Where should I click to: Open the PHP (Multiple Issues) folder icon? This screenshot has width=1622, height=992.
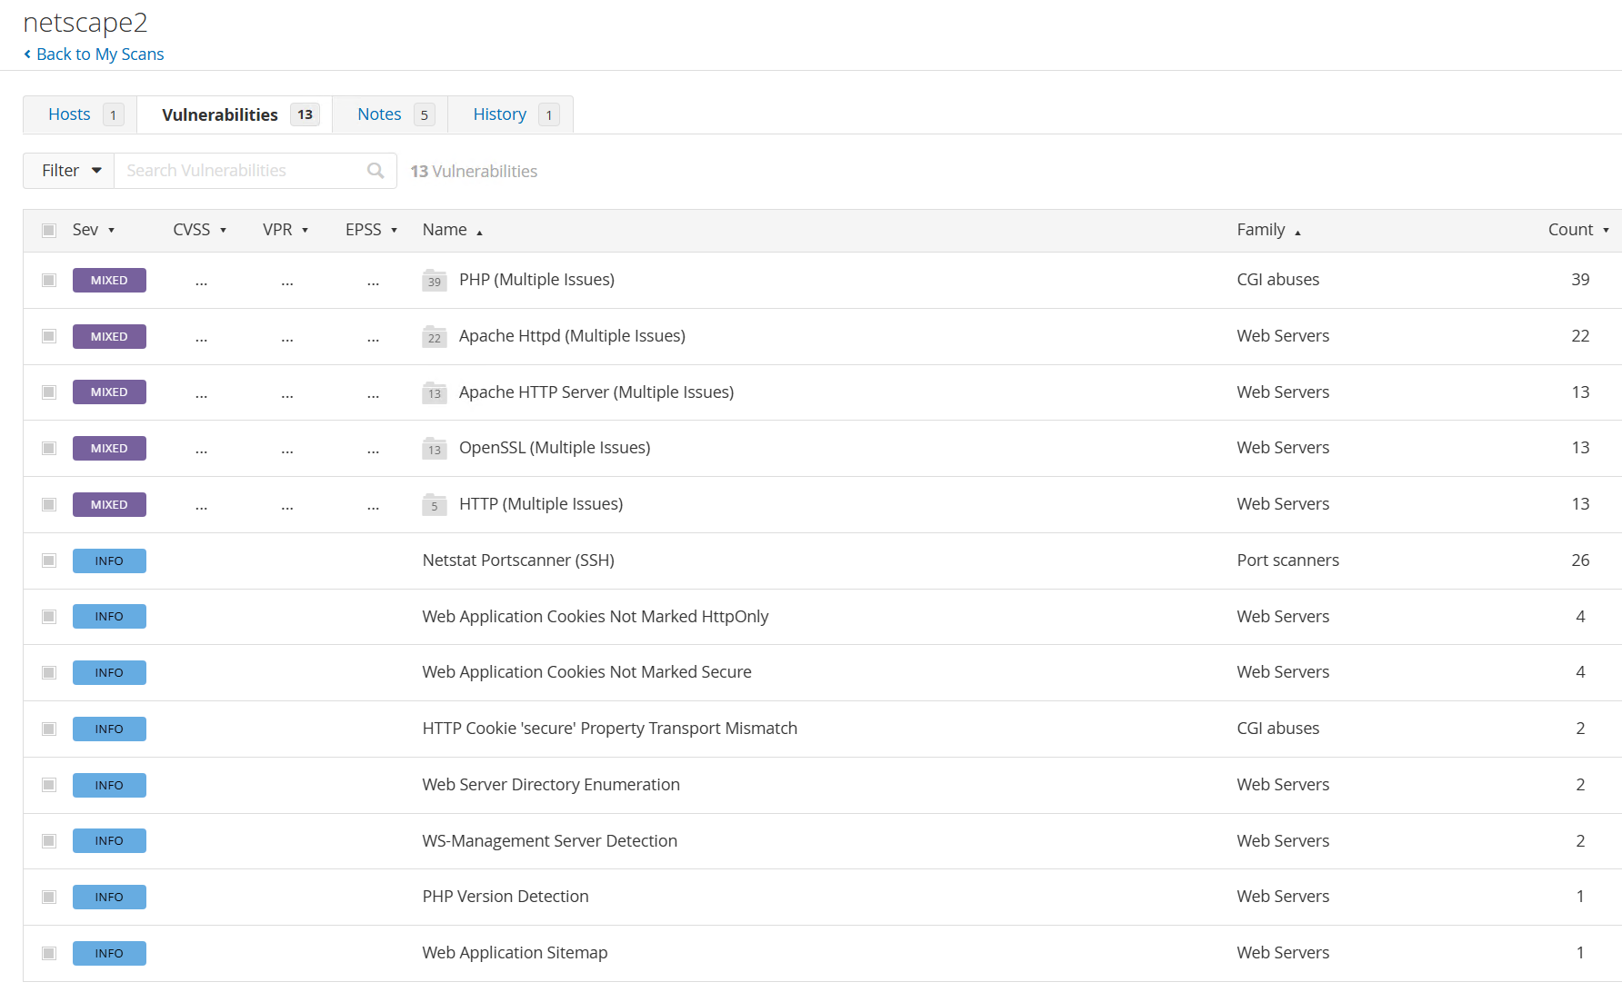pos(435,281)
